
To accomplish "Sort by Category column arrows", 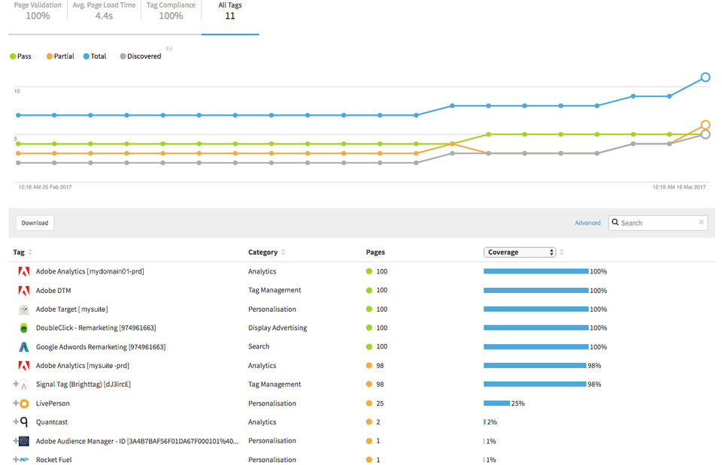I will (284, 252).
